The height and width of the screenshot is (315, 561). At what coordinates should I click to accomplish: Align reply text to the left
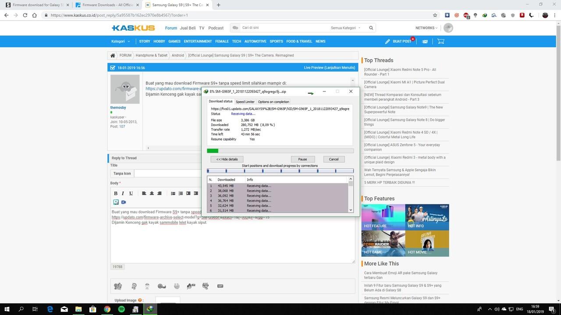[144, 193]
